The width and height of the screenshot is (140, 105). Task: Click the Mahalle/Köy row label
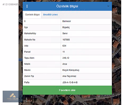click(30, 33)
